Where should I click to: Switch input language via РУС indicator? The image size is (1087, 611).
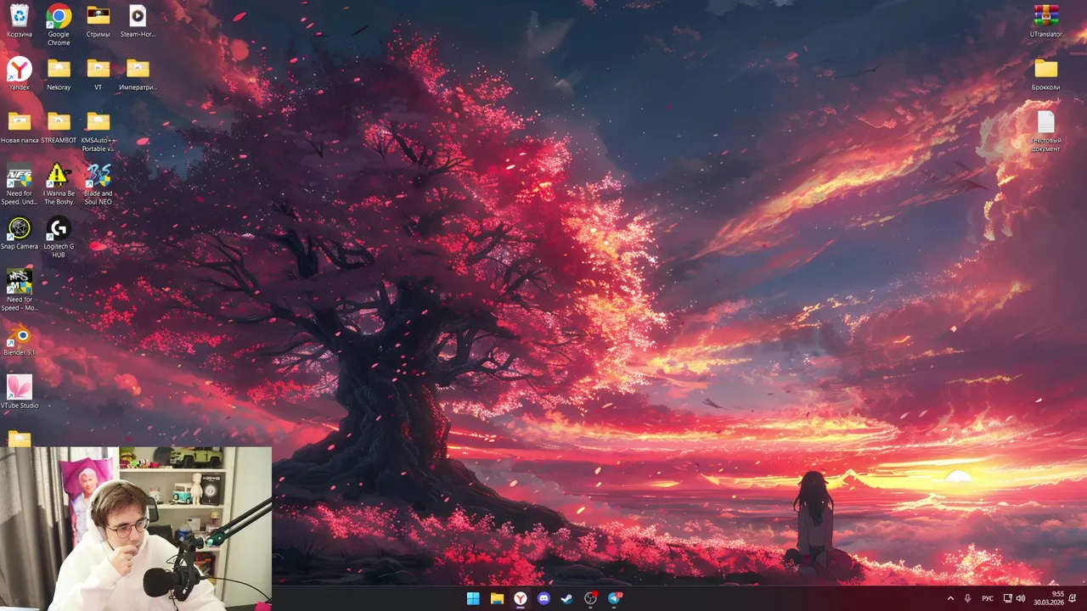click(x=988, y=598)
